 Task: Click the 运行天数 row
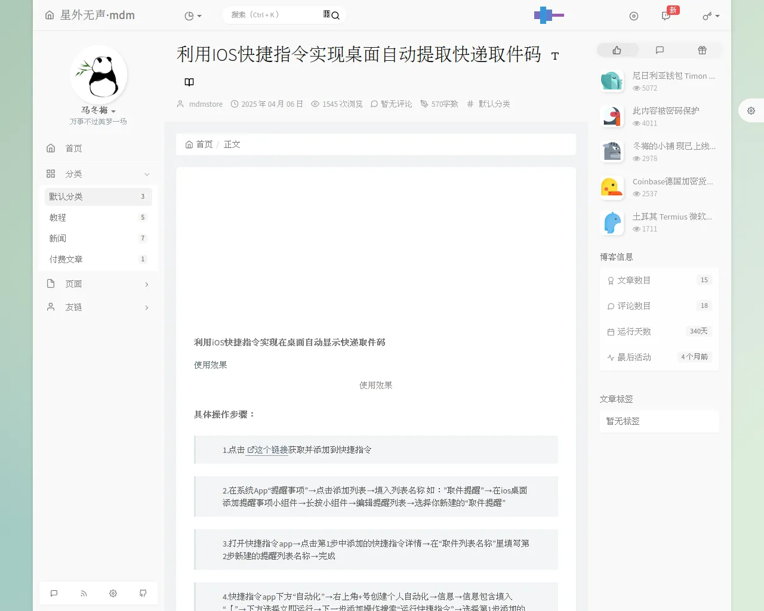(660, 332)
